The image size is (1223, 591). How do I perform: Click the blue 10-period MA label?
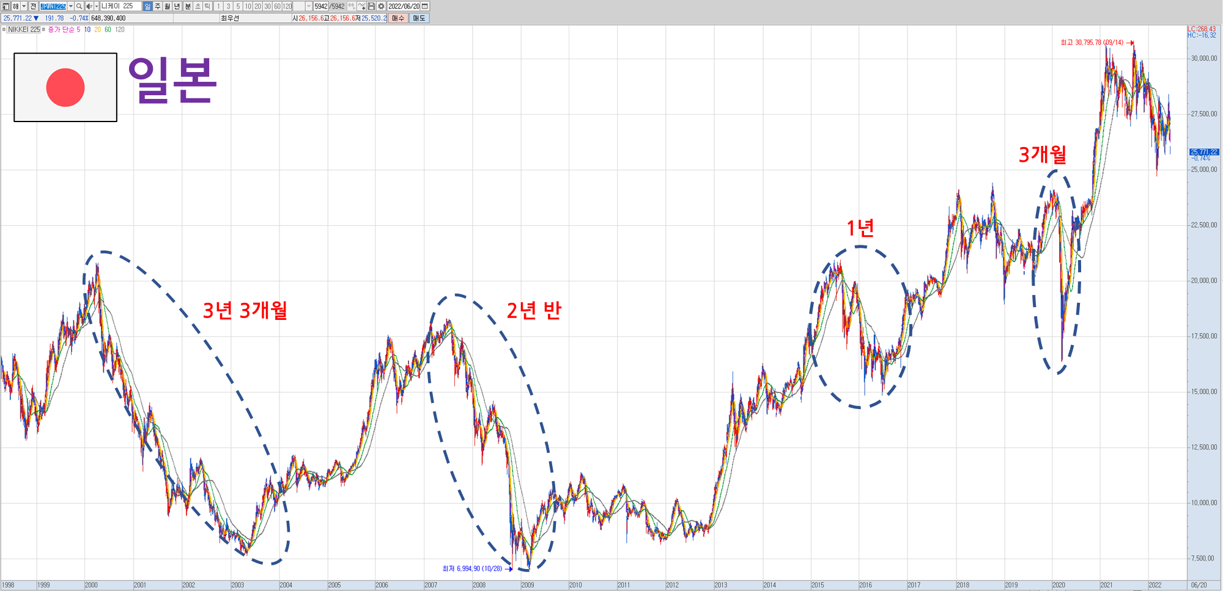pyautogui.click(x=87, y=29)
